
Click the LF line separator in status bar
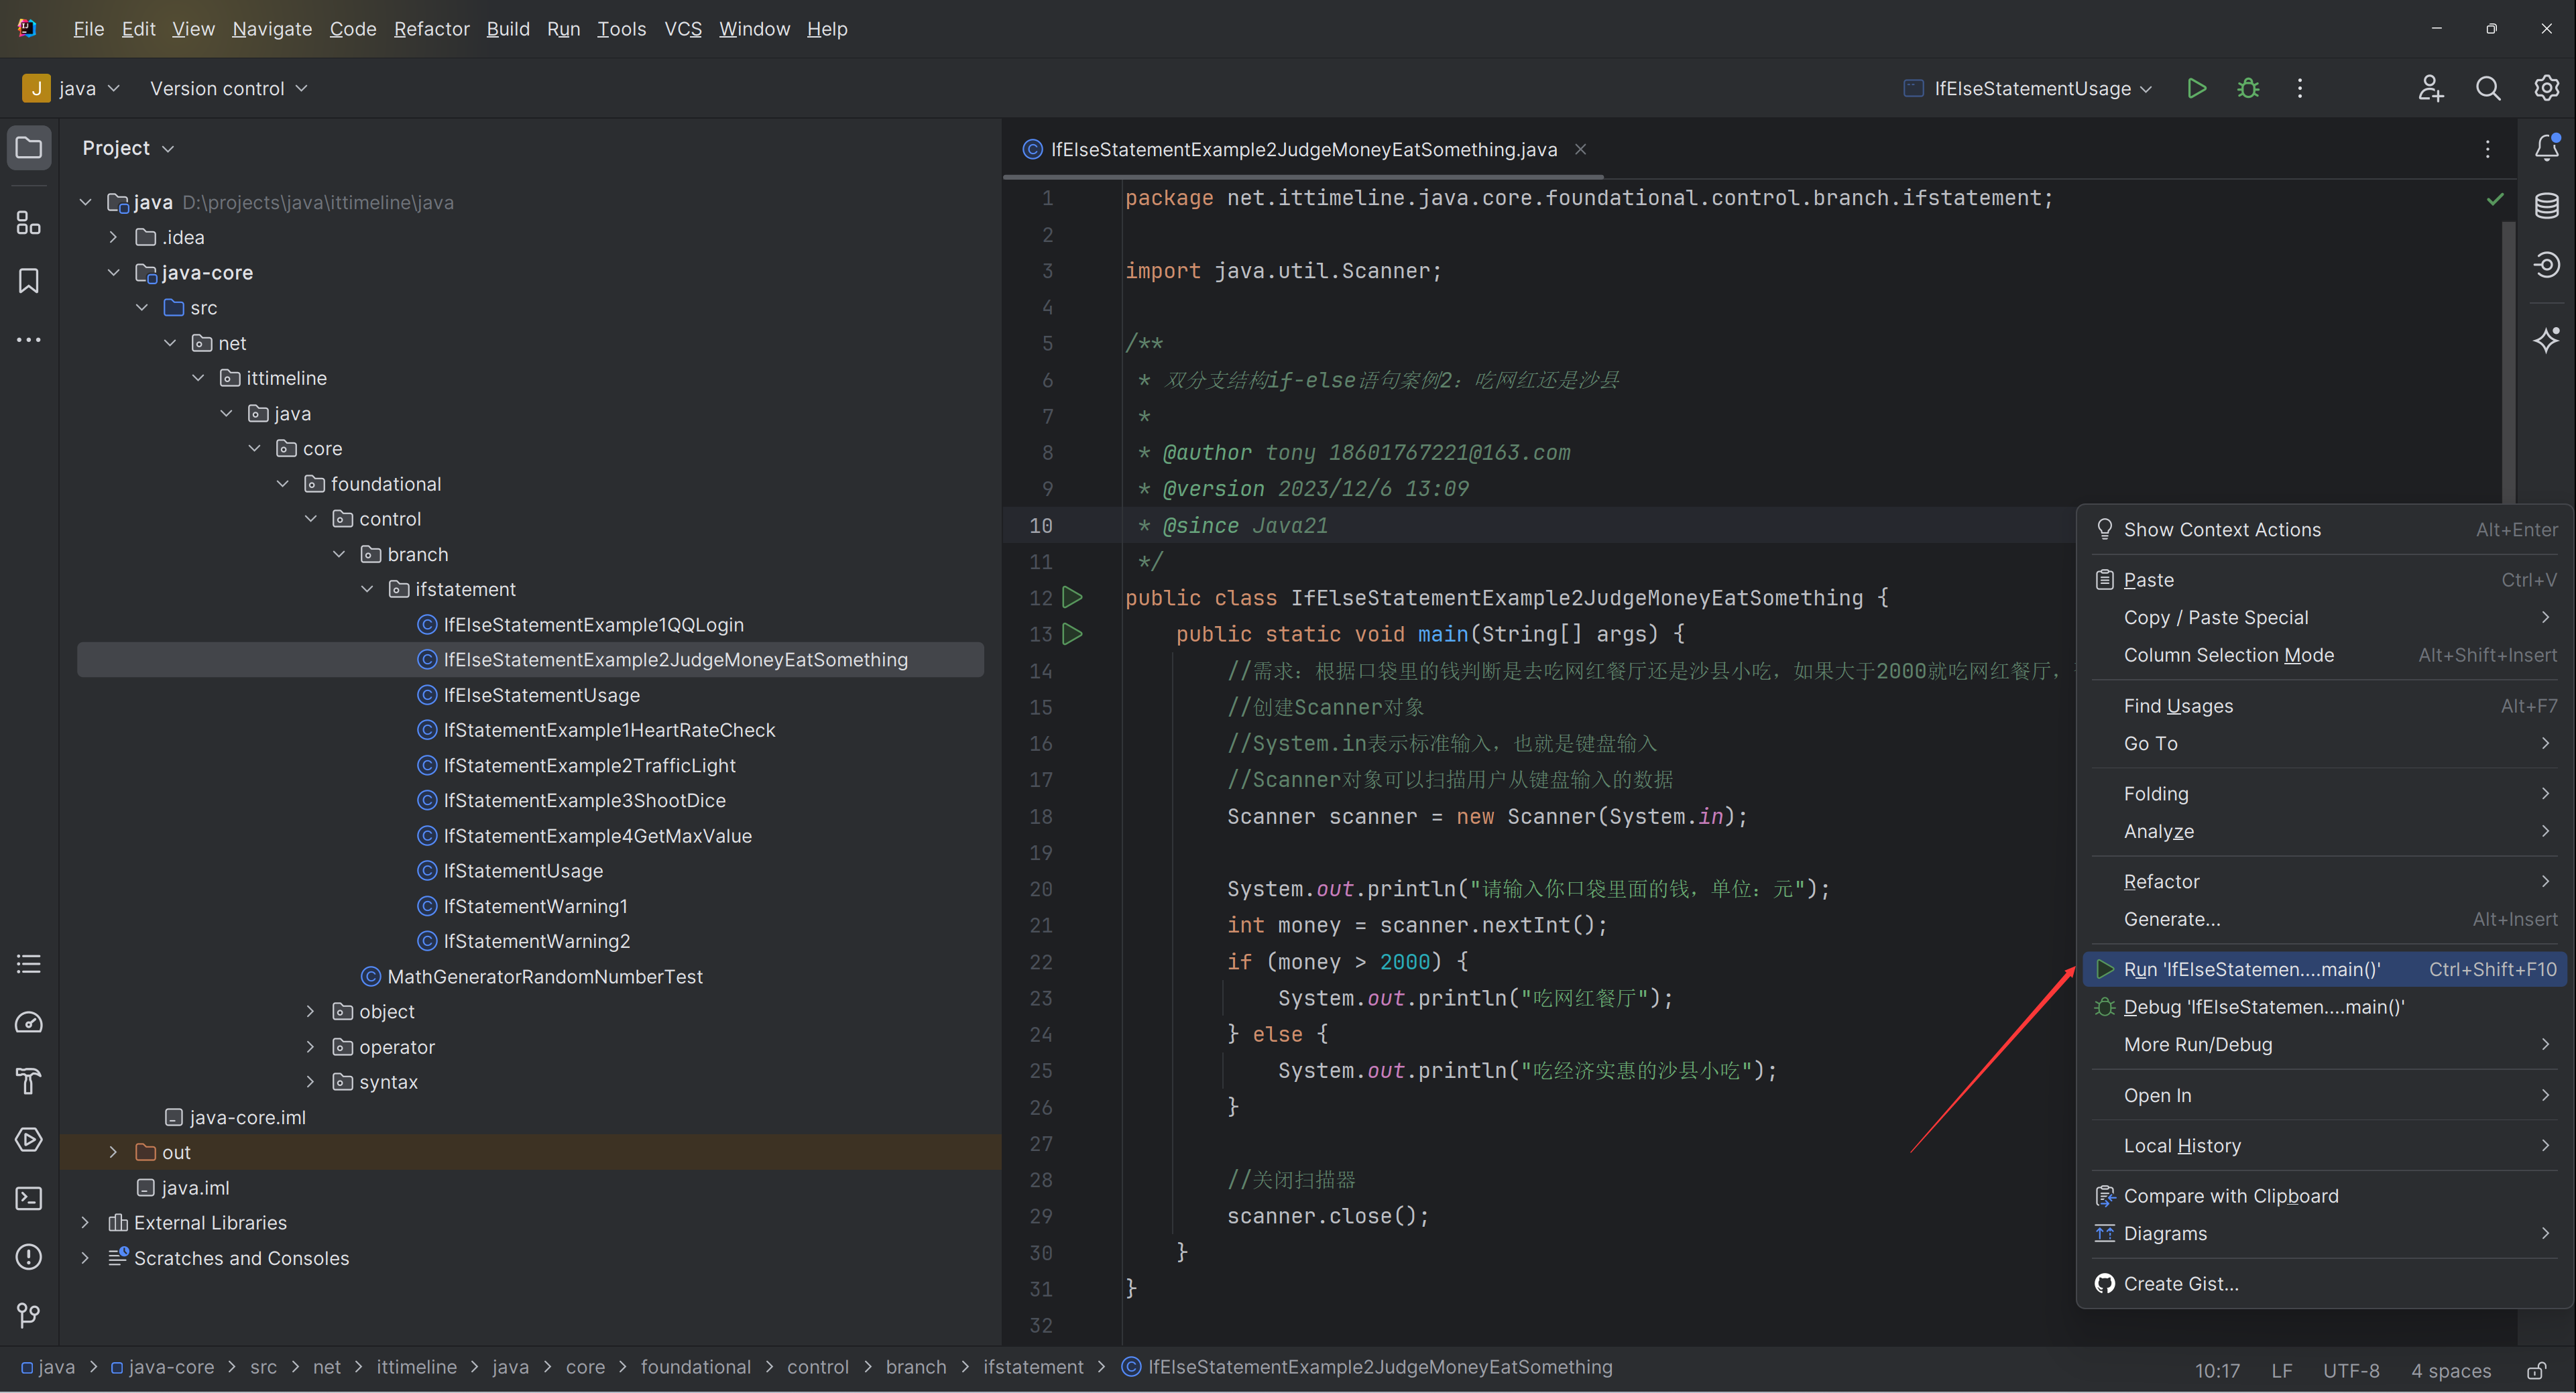pyautogui.click(x=2281, y=1370)
